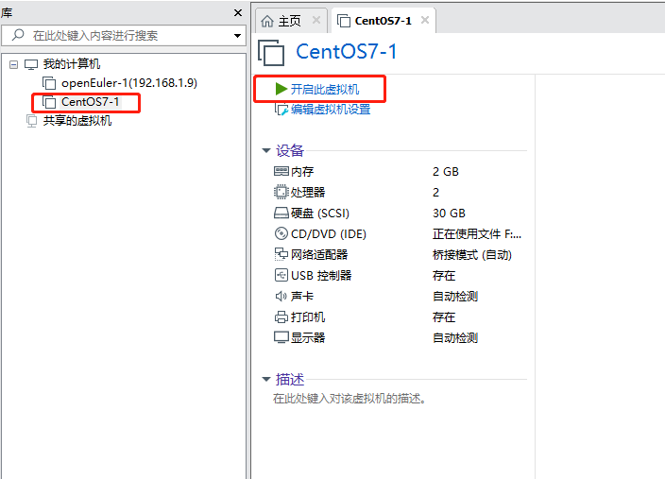
Task: Click the CentOS7-1 VM icon in library tree
Action: tap(49, 102)
